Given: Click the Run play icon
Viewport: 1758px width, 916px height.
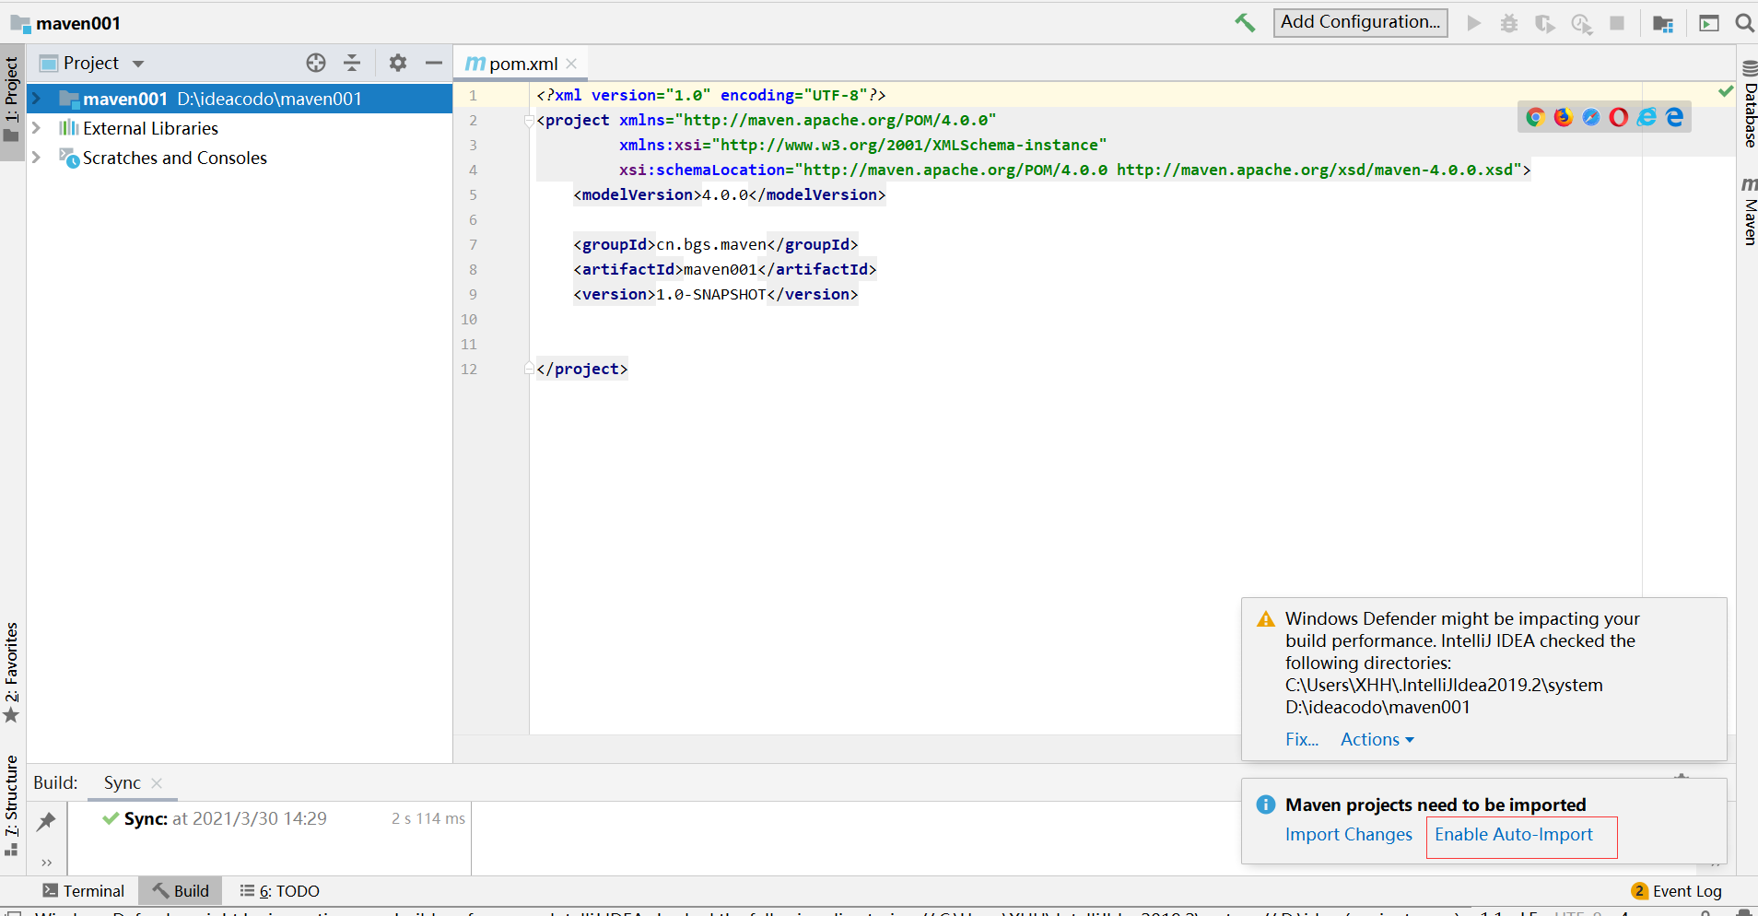Looking at the screenshot, I should [x=1474, y=23].
